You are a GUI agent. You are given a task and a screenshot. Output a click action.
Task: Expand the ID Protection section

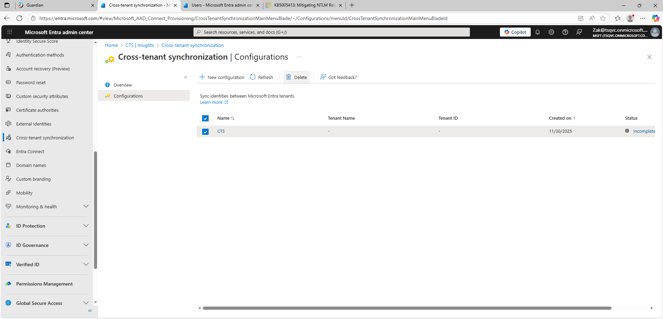click(86, 226)
